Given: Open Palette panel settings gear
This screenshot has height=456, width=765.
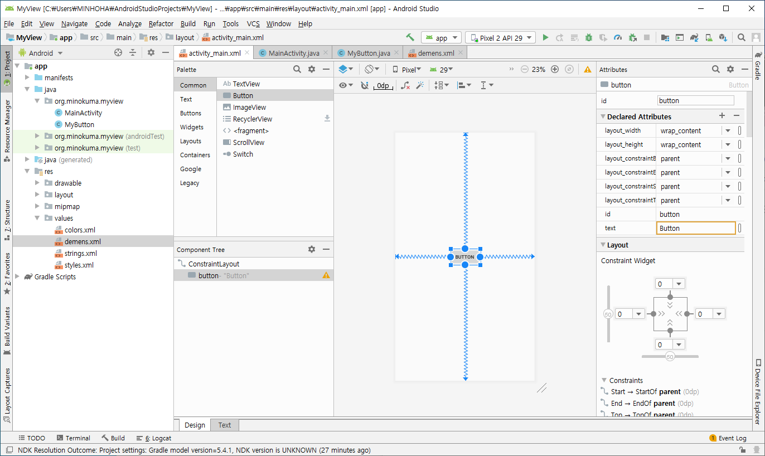Looking at the screenshot, I should point(312,69).
